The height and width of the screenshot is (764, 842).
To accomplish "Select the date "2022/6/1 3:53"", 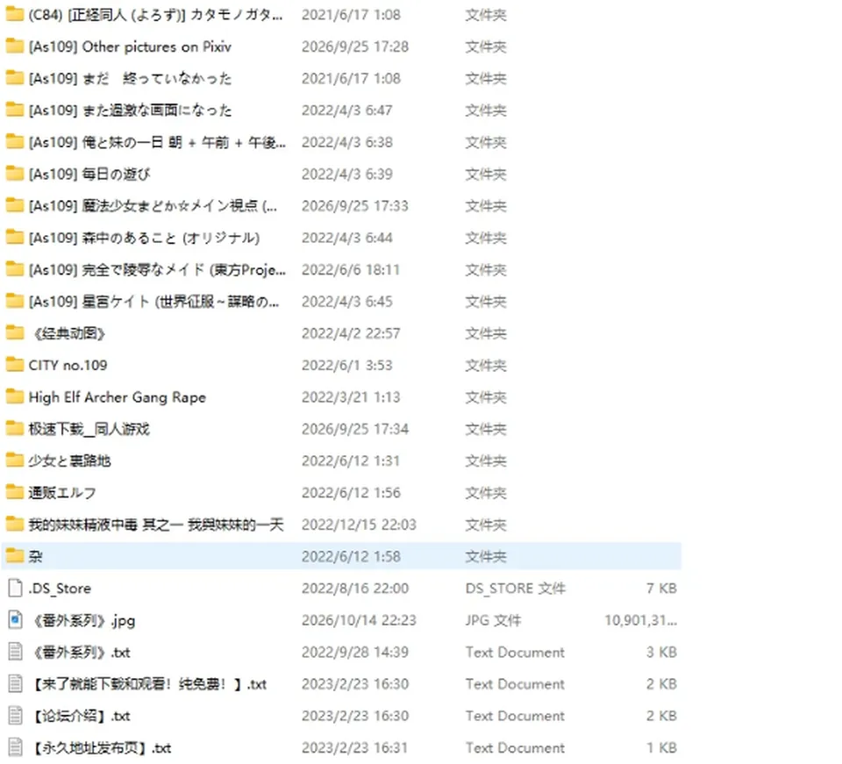I will (x=347, y=365).
